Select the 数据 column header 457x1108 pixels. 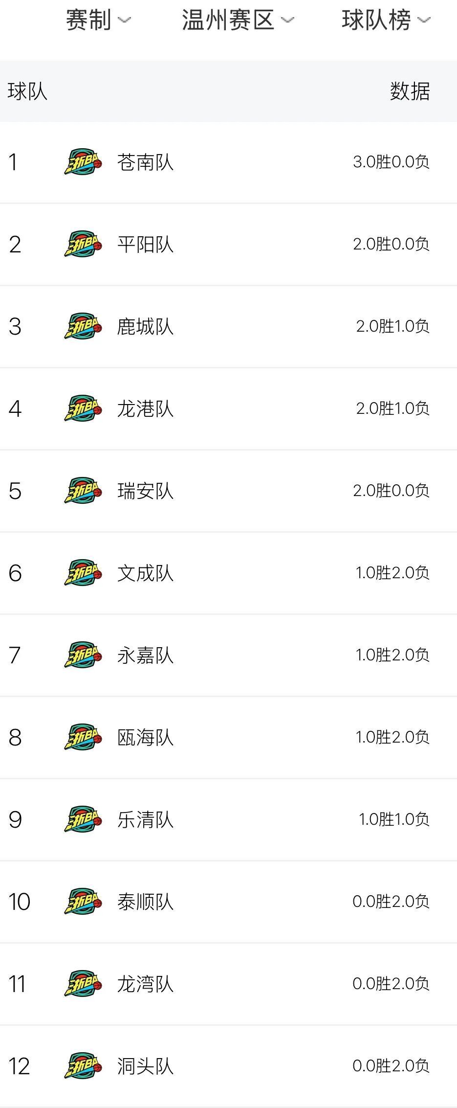(x=410, y=91)
